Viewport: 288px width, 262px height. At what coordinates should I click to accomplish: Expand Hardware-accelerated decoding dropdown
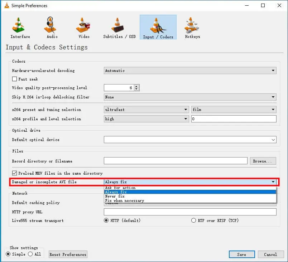(190, 71)
